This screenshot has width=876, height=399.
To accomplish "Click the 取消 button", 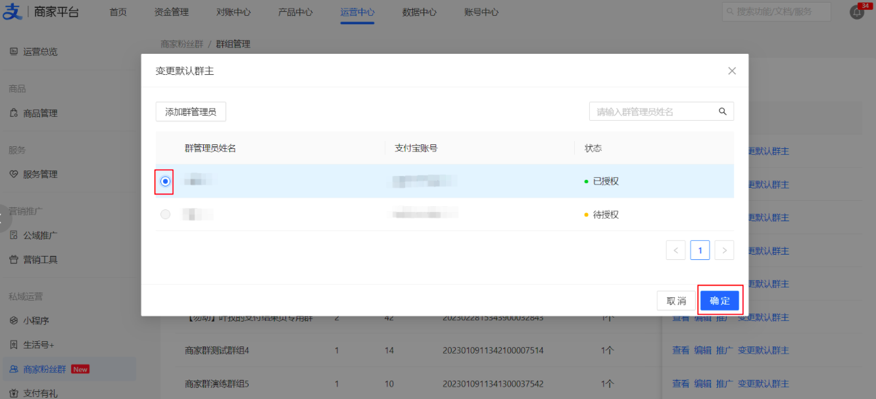I will tap(676, 301).
